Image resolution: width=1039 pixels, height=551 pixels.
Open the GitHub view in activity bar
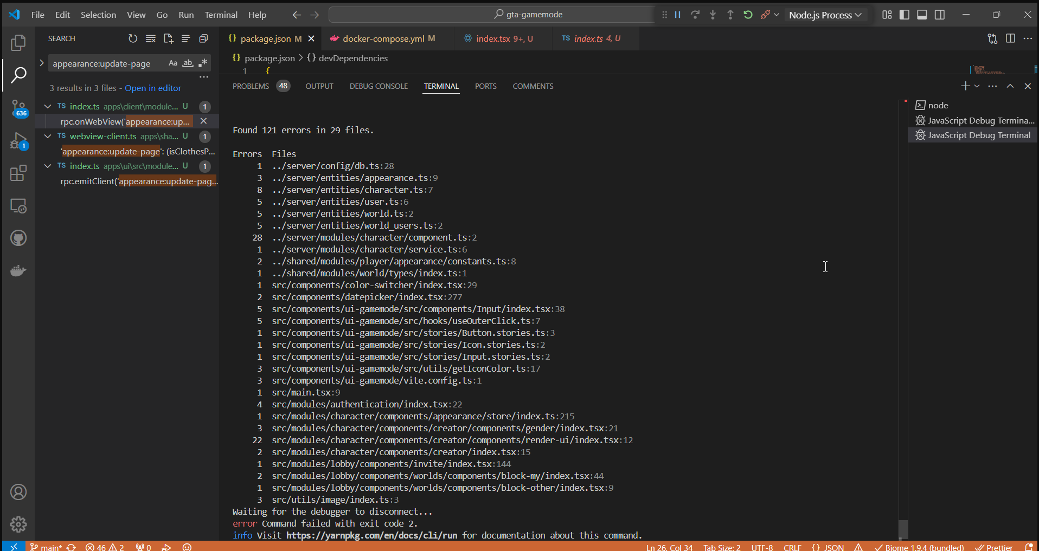[18, 238]
